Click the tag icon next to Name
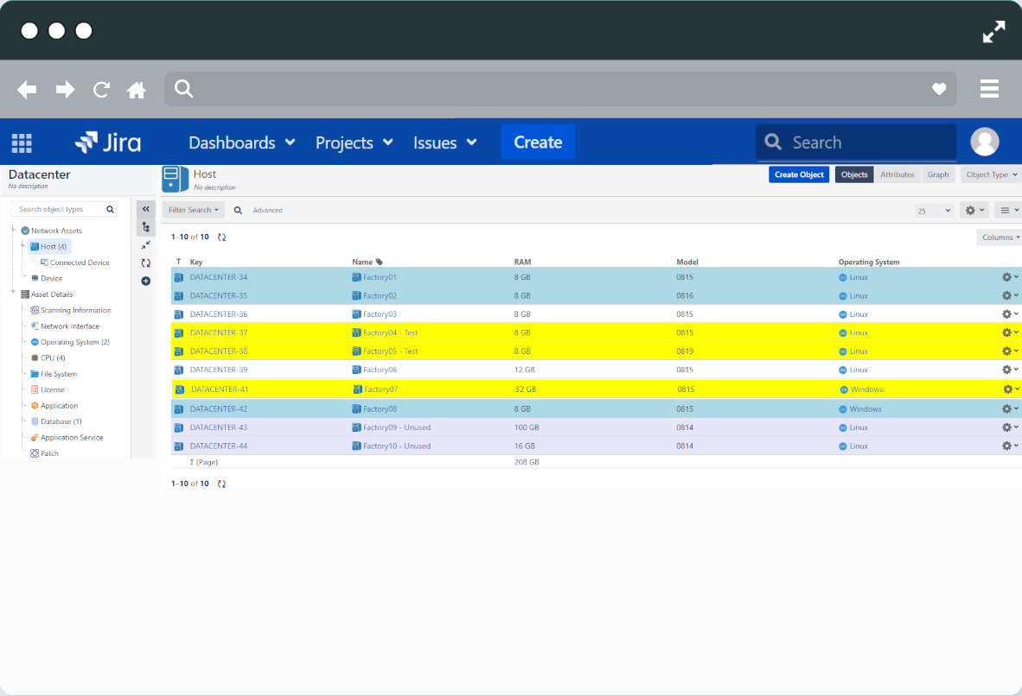 pos(380,262)
